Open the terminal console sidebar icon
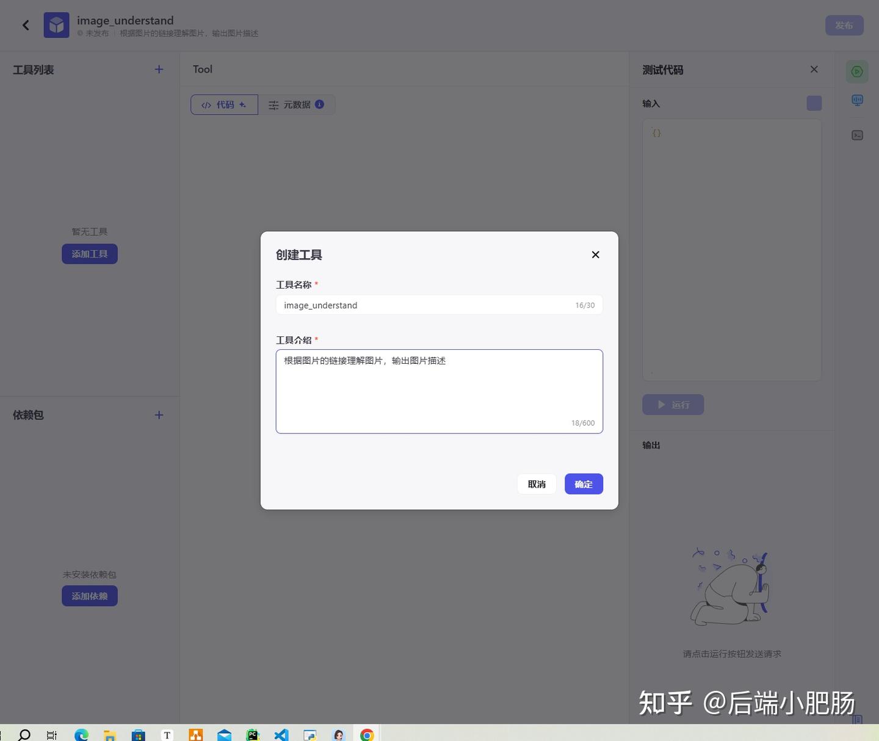The width and height of the screenshot is (879, 741). tap(857, 136)
